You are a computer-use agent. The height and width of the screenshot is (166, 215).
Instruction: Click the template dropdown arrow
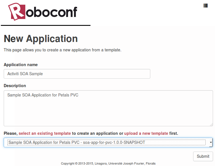pyautogui.click(x=210, y=142)
